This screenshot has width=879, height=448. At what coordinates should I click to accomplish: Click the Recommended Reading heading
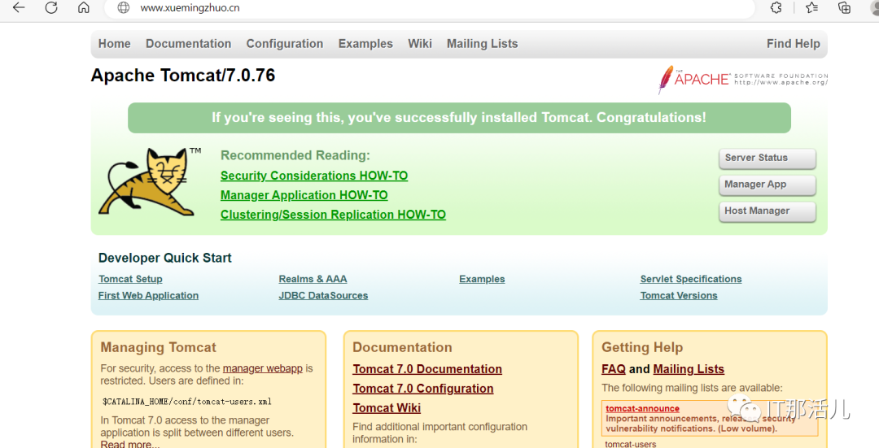295,155
